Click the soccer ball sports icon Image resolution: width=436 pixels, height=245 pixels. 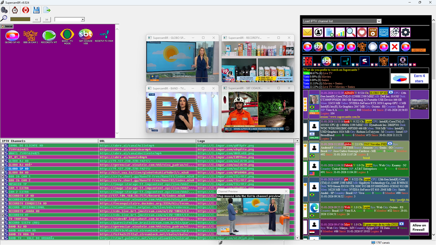point(395,32)
